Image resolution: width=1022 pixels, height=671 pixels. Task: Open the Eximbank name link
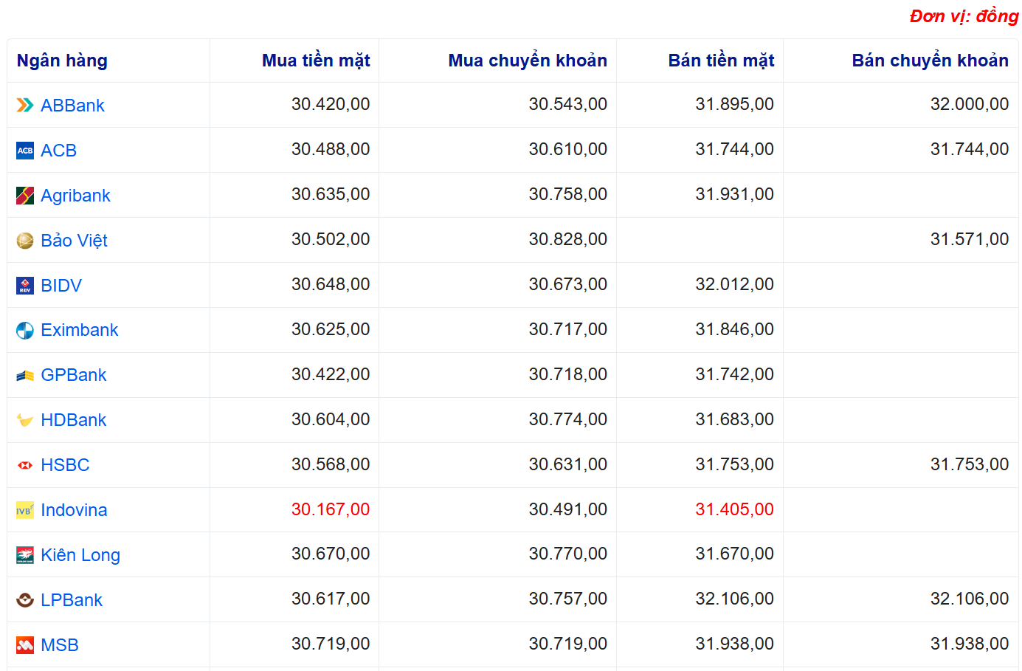[79, 330]
